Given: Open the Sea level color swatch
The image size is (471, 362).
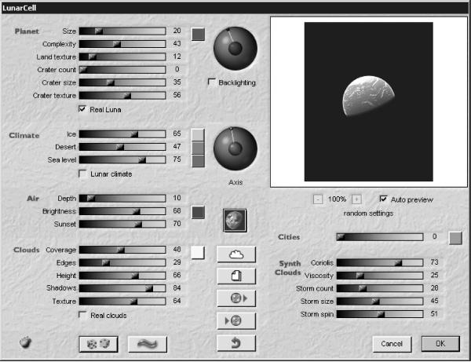Looking at the screenshot, I should tap(198, 161).
